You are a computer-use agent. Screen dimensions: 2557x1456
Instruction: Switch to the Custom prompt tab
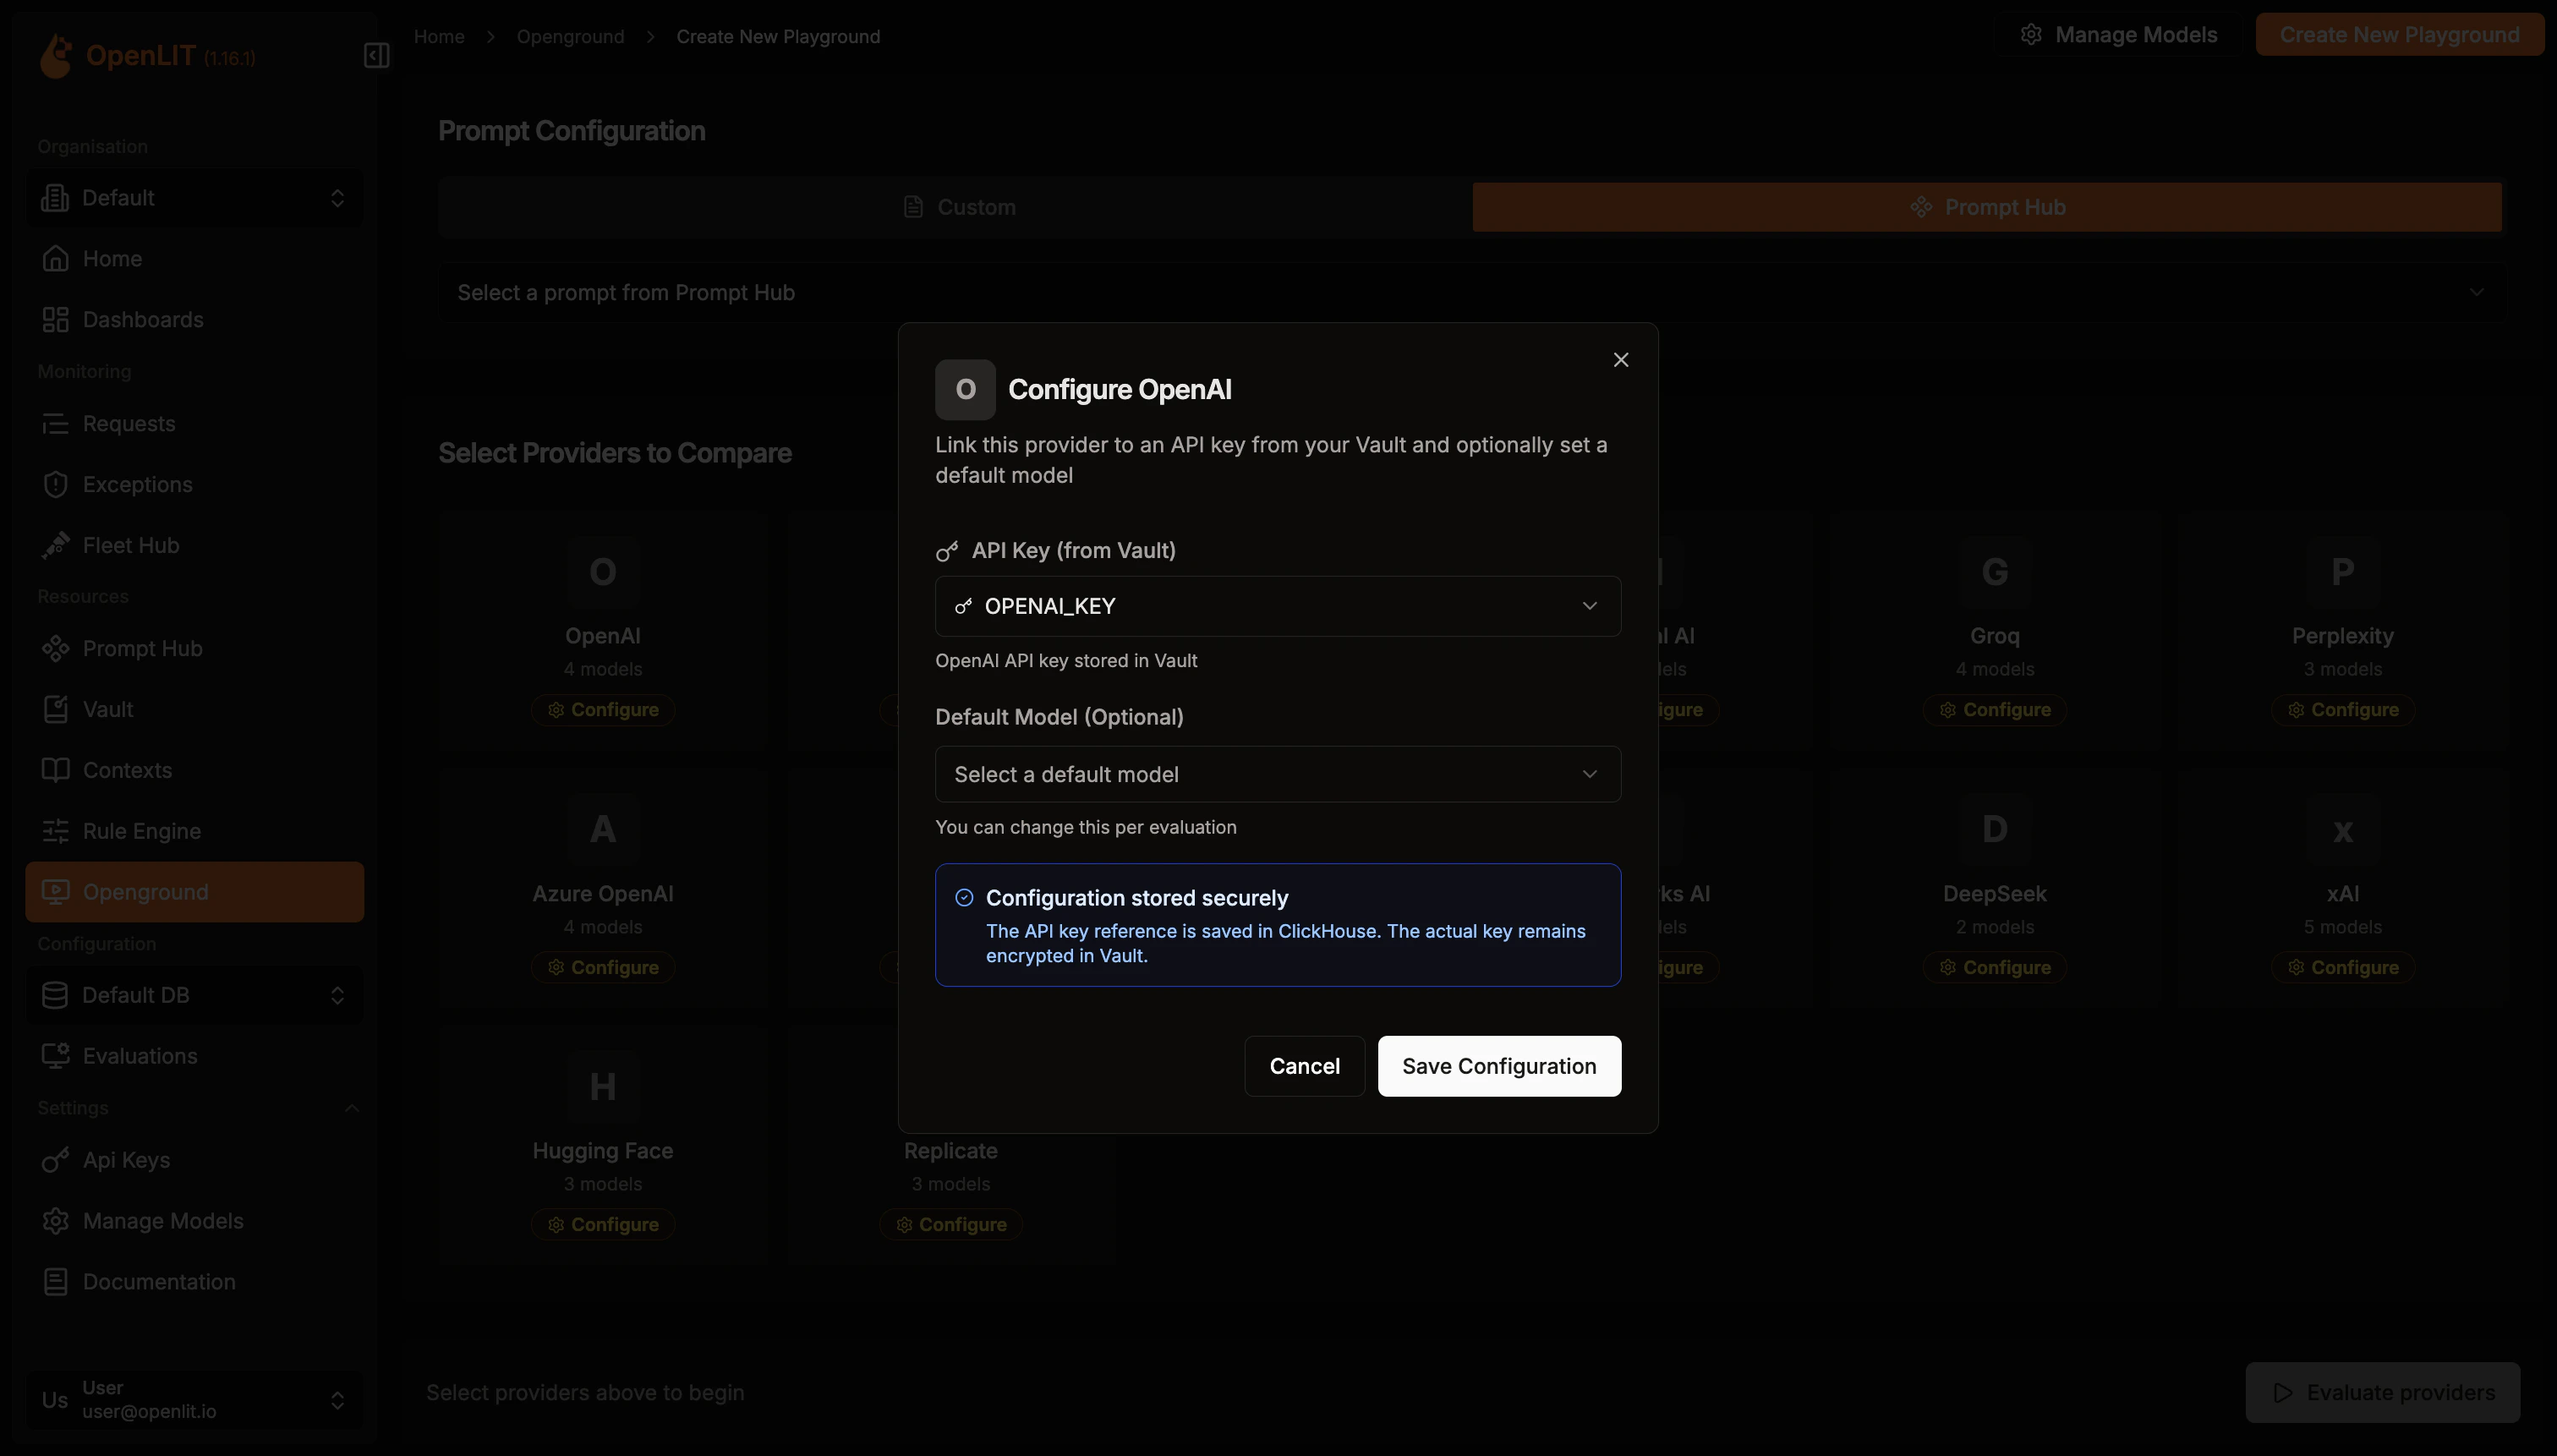958,207
